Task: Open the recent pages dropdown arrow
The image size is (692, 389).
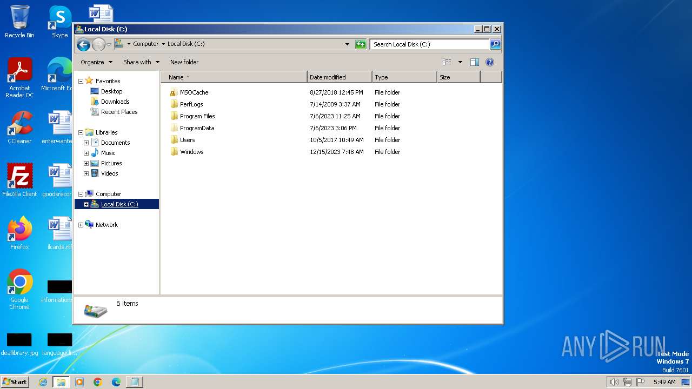Action: pos(109,45)
